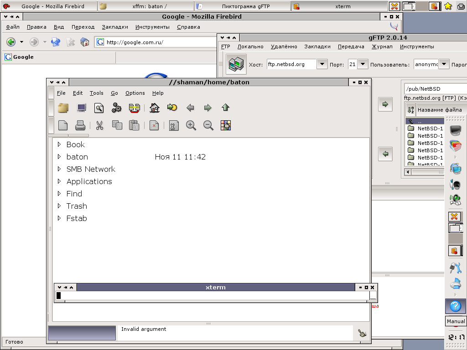Click the scissors cut icon
The height and width of the screenshot is (350, 467).
pyautogui.click(x=99, y=125)
